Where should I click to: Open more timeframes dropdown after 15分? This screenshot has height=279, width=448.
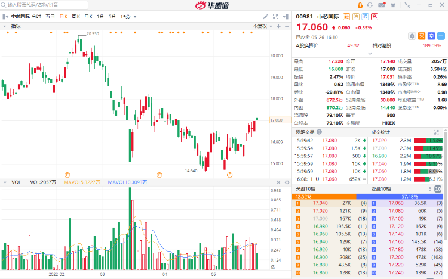(135, 17)
